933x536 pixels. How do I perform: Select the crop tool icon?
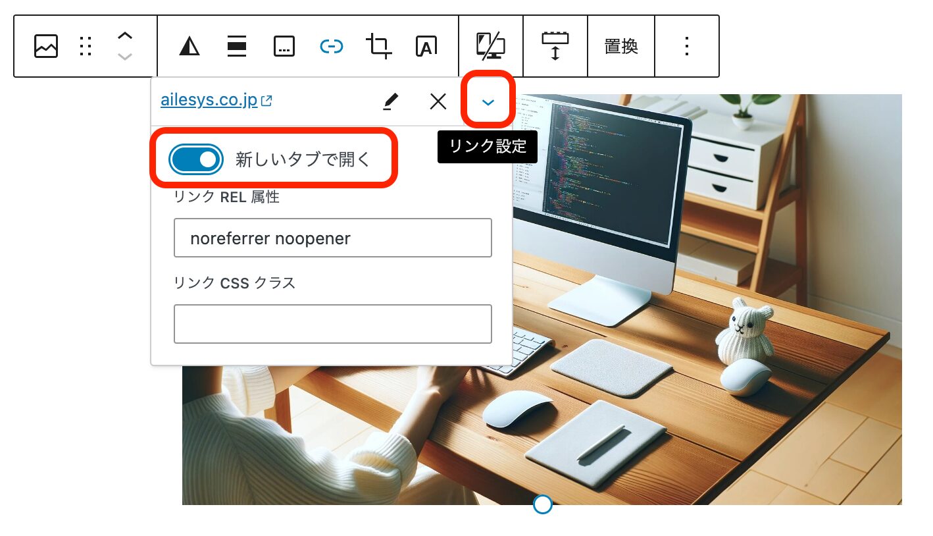click(379, 46)
